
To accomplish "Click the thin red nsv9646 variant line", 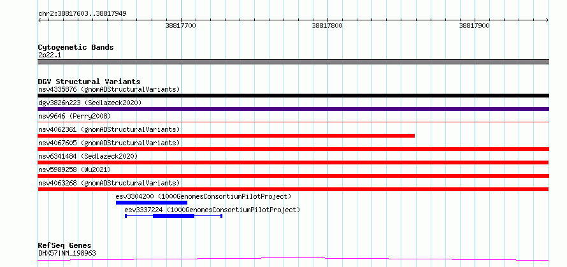I will tap(293, 122).
